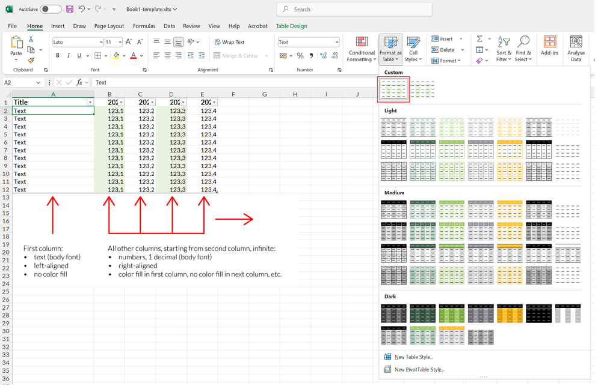Viewport: 601px width, 389px height.
Task: Click the AutoSum sigma icon
Action: 479,38
